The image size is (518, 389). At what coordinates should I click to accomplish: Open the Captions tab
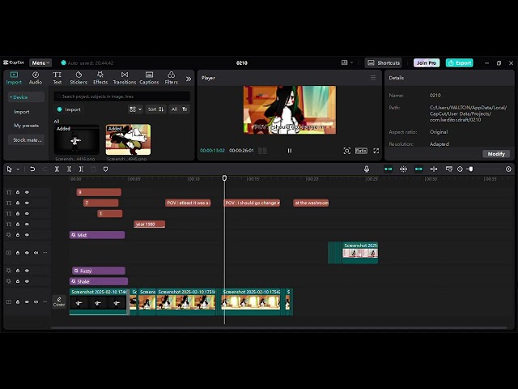click(x=149, y=78)
